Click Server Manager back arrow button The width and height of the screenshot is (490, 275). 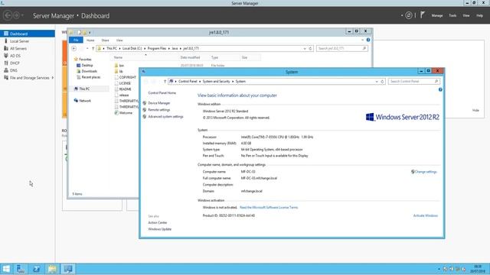(8, 15)
